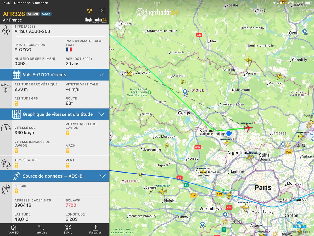Image resolution: width=314 pixels, height=236 pixels.
Task: Expand Source de données ADS-B section
Action: point(54,176)
